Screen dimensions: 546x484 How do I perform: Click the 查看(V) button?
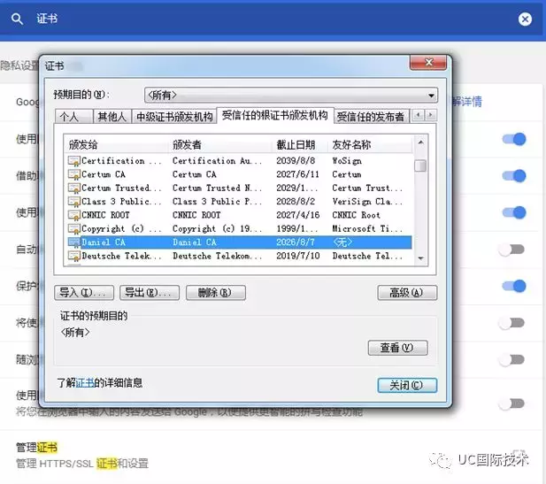tap(397, 348)
